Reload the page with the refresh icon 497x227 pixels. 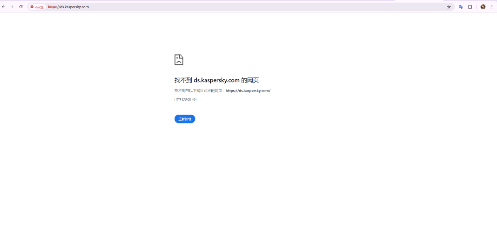(21, 7)
